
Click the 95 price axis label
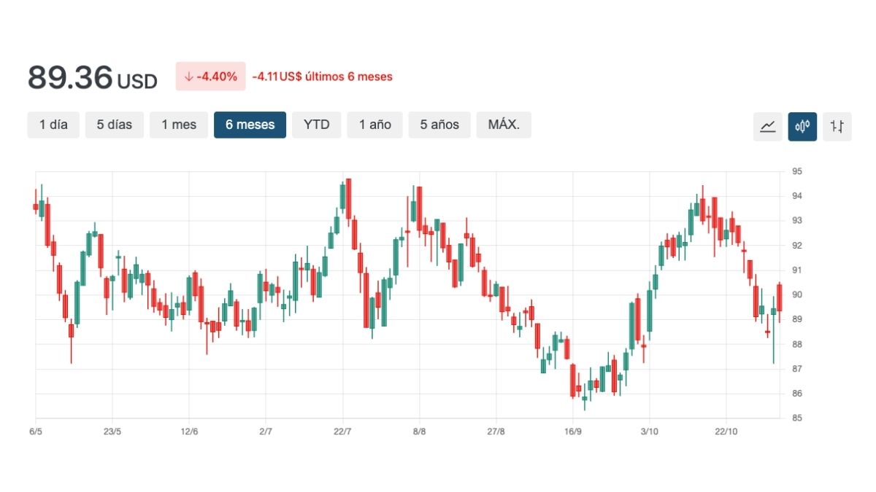pos(796,171)
